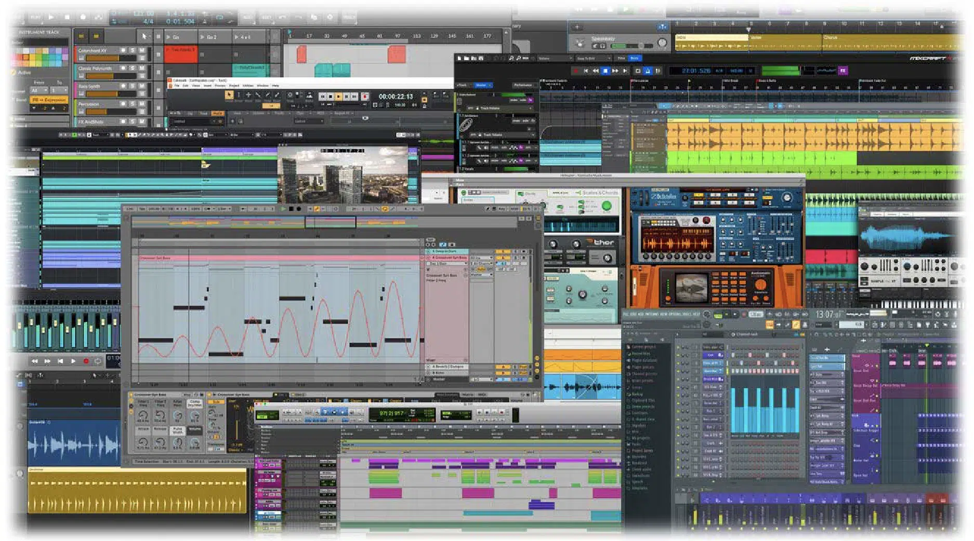
Task: Mute the Colorchord XY track
Action: point(142,50)
